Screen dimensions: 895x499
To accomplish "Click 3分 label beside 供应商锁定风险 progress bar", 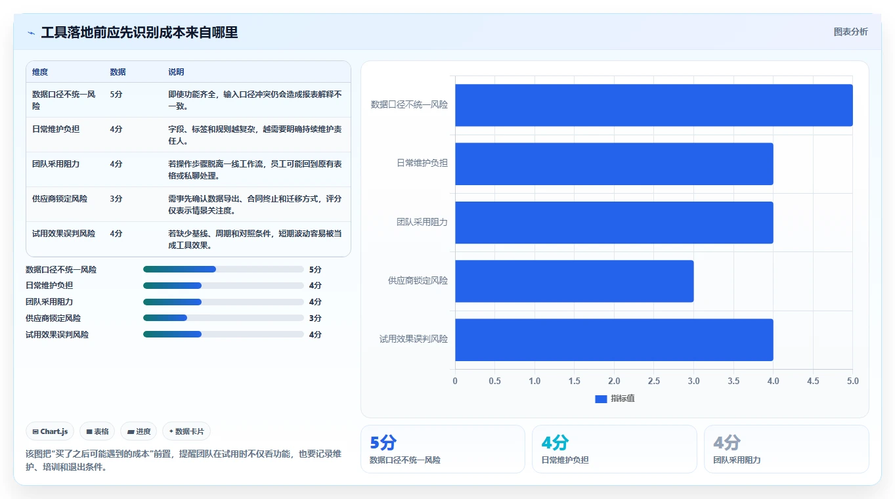I will point(315,318).
